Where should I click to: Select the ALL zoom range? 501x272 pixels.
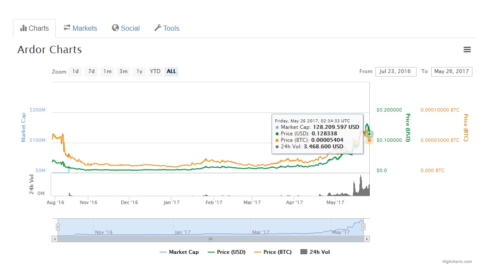click(171, 71)
